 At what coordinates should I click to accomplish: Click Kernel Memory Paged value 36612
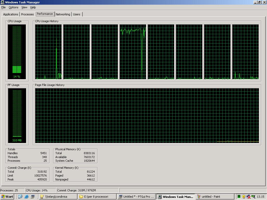[x=91, y=176]
